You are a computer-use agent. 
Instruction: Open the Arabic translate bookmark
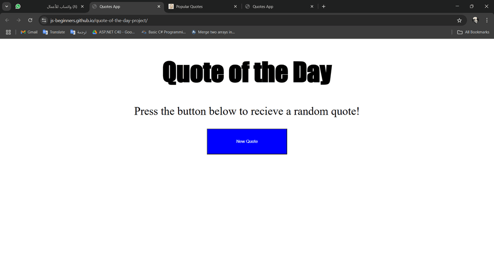[79, 32]
